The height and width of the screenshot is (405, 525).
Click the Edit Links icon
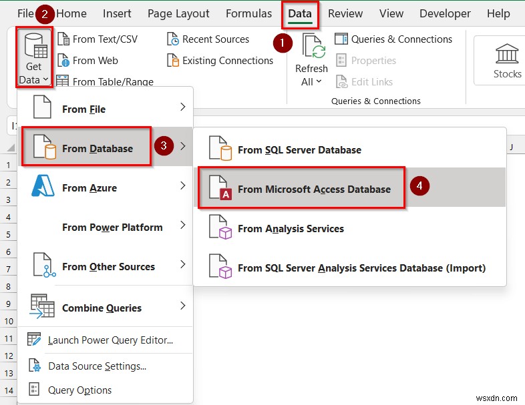[342, 81]
